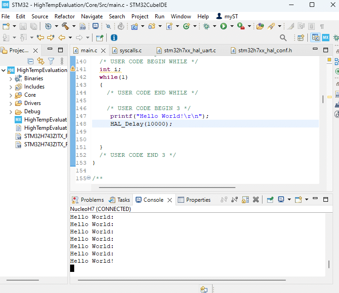Screen dimensions: 339x293
Task: Open the Refactor menu
Action: (x=65, y=17)
